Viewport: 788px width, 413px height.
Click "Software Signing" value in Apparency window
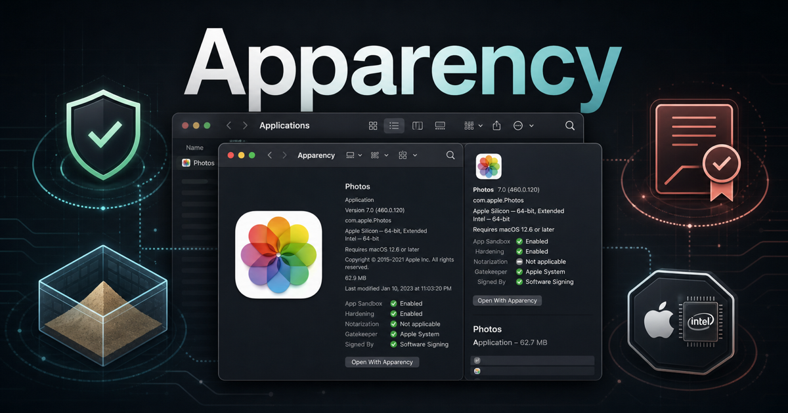[x=424, y=344]
